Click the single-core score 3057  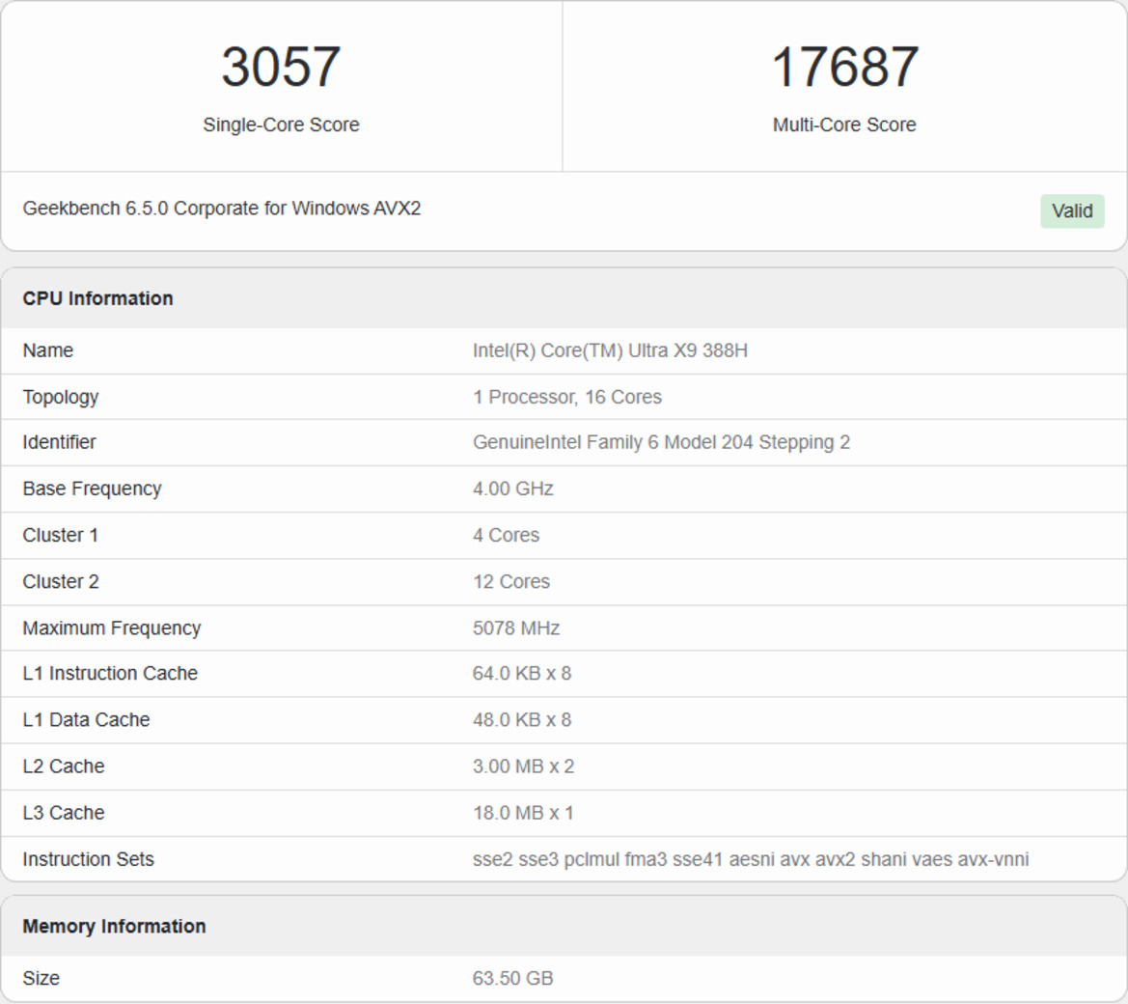pyautogui.click(x=281, y=67)
